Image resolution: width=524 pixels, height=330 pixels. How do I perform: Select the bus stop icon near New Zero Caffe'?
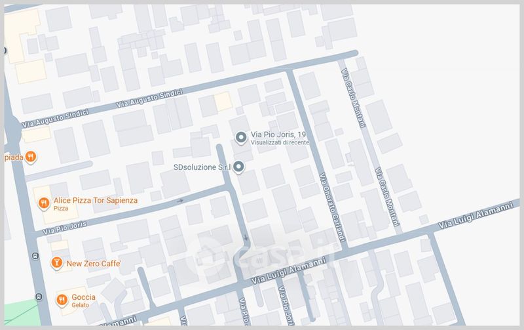(34, 256)
